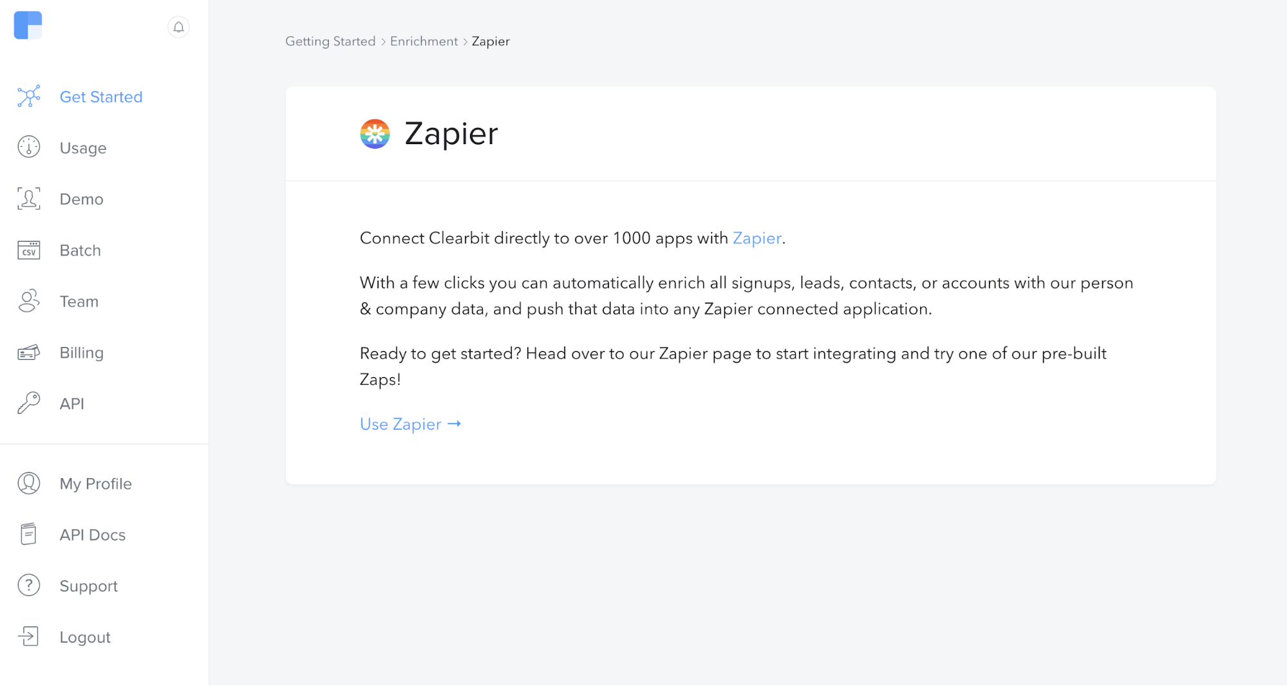Click the current Zapier breadcrumb item
This screenshot has width=1287, height=686.
coord(491,41)
